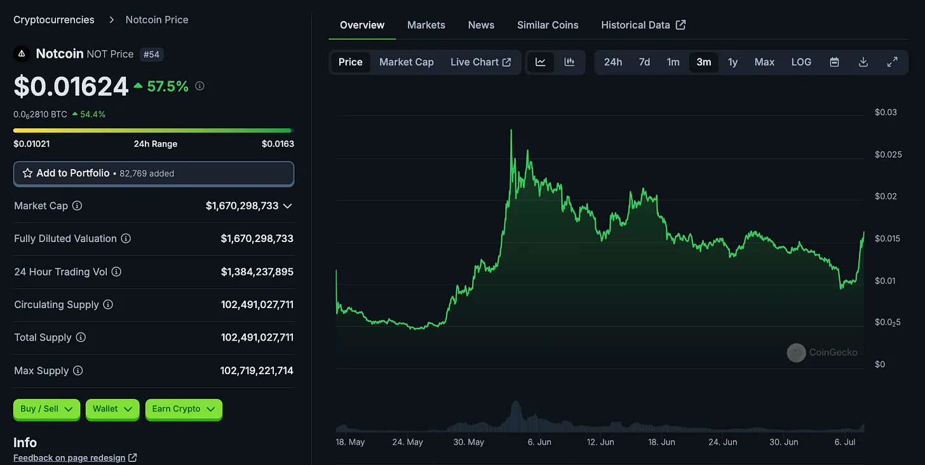Click the $0.01021 range low value
925x465 pixels.
click(32, 144)
